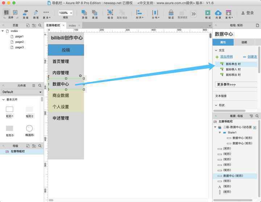Open the distribute (分布) dropdown
Viewport: 261px width, 202px height.
[x=155, y=14]
